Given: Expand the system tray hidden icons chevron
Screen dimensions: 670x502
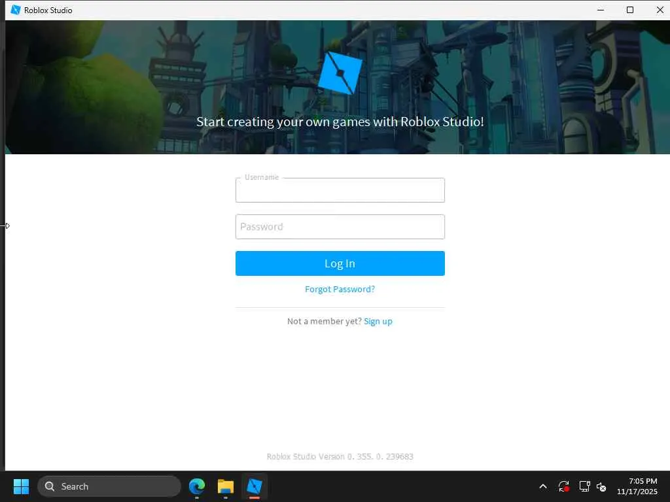Looking at the screenshot, I should click(x=543, y=486).
